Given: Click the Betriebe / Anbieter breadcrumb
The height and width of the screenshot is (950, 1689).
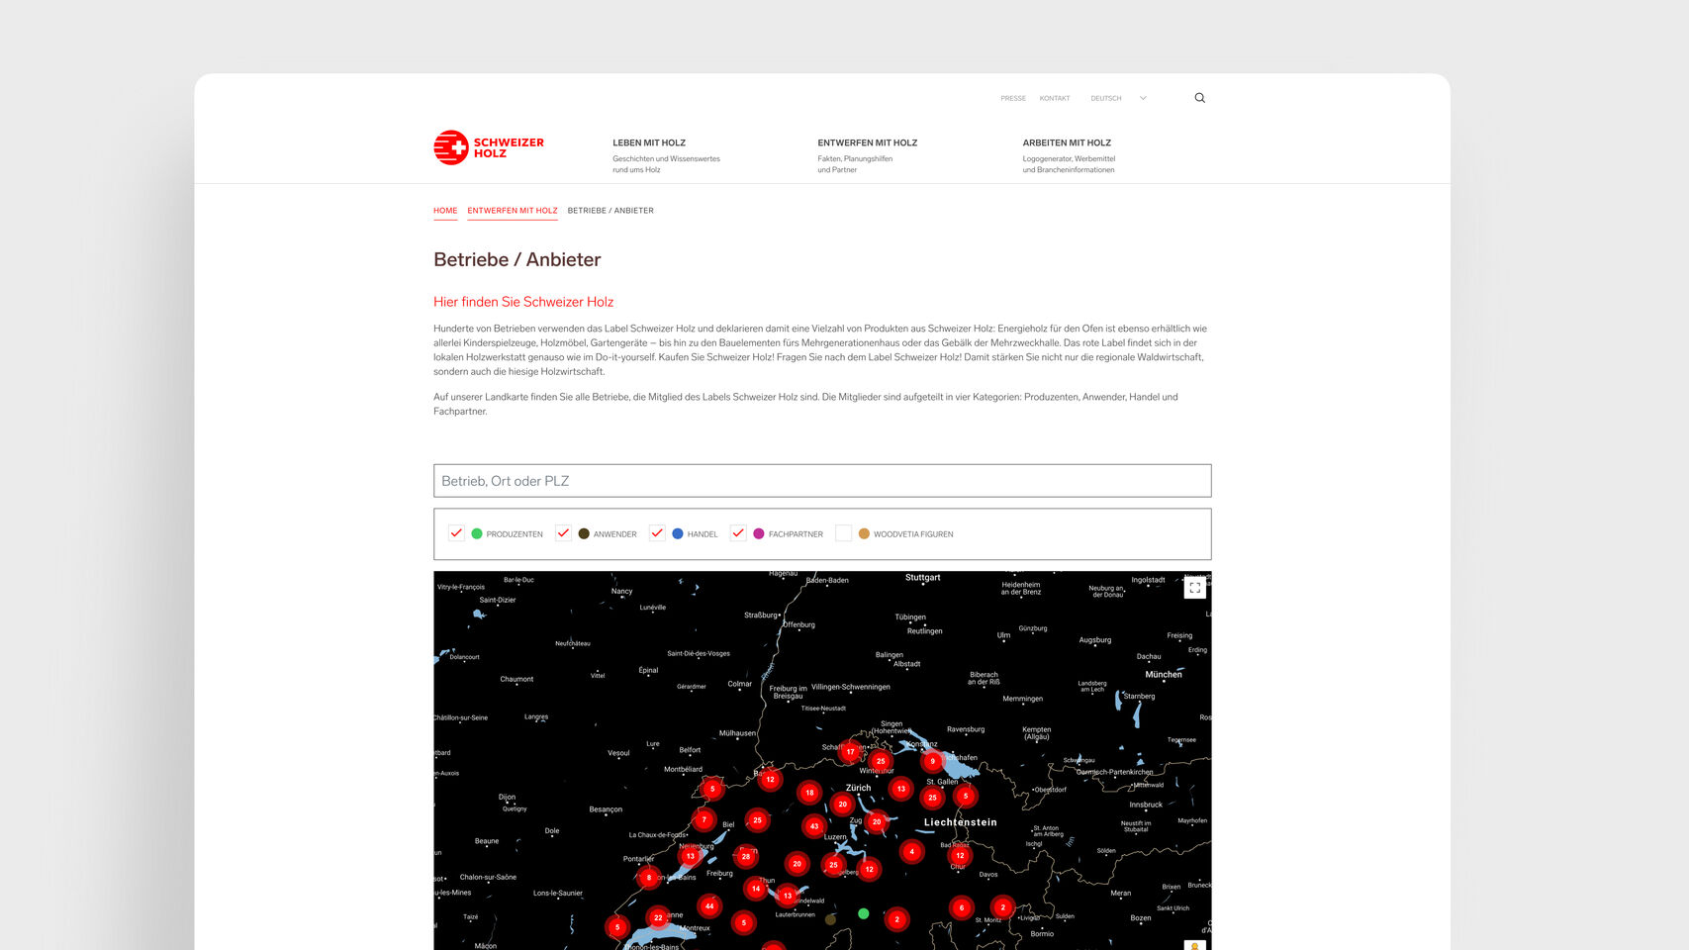Looking at the screenshot, I should [x=610, y=211].
